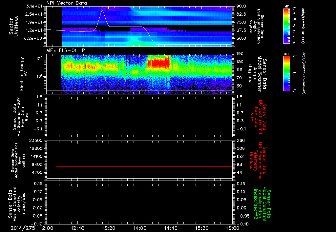Click the 60.0 sun elevation tick
The height and width of the screenshot is (232, 336).
point(241,38)
